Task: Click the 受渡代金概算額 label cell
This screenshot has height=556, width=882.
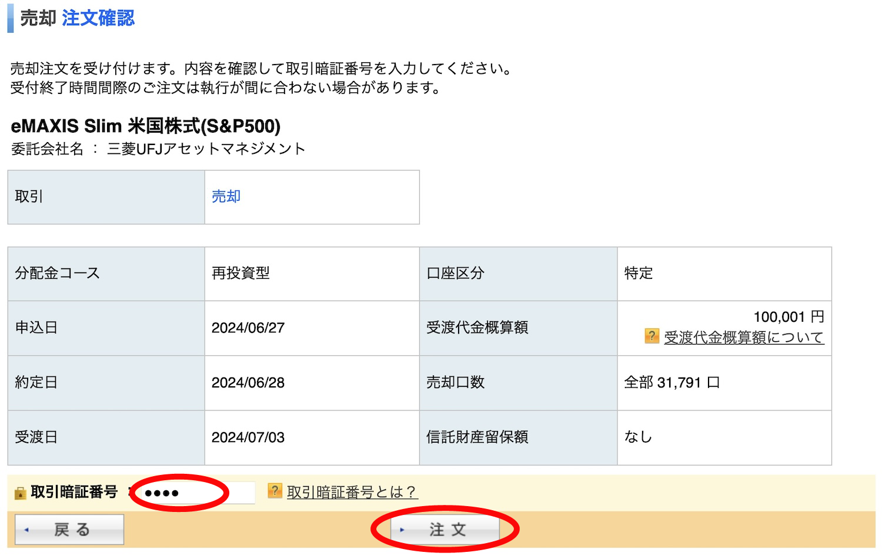Action: point(519,328)
